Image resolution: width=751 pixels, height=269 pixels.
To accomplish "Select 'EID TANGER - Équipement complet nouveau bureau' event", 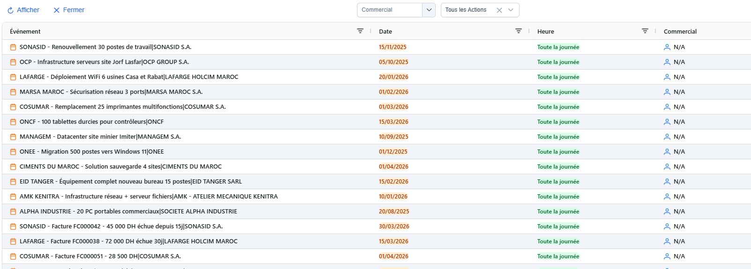I will (131, 182).
